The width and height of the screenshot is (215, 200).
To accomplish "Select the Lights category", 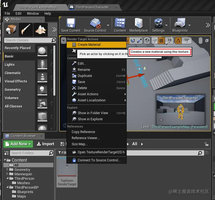I will [x=19, y=64].
